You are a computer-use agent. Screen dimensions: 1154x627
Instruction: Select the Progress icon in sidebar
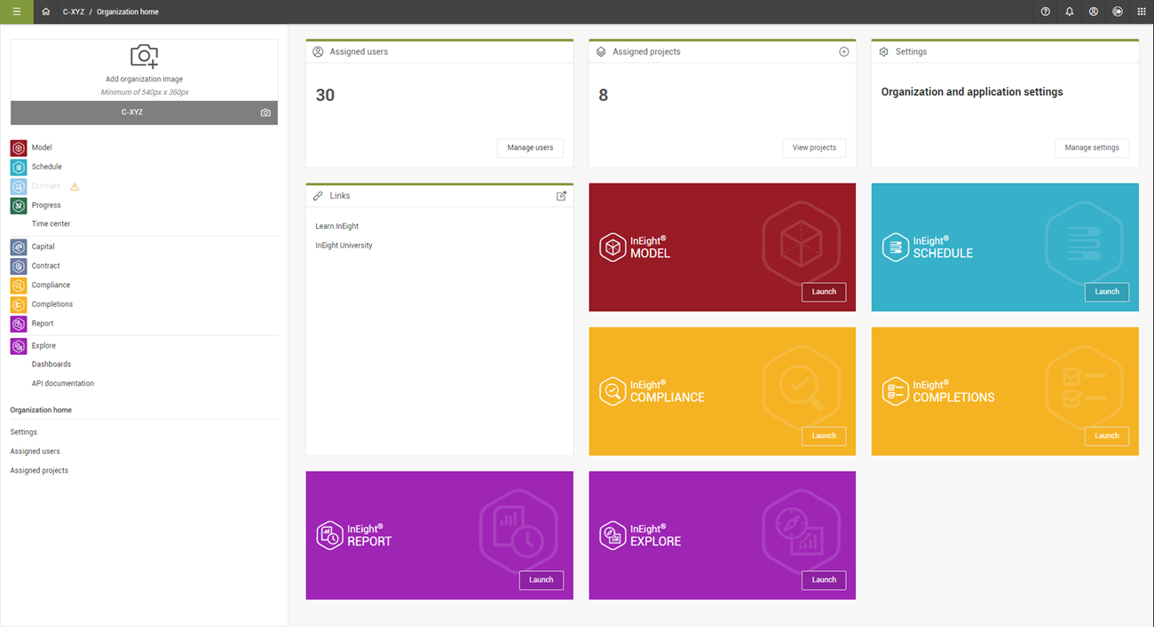[19, 206]
